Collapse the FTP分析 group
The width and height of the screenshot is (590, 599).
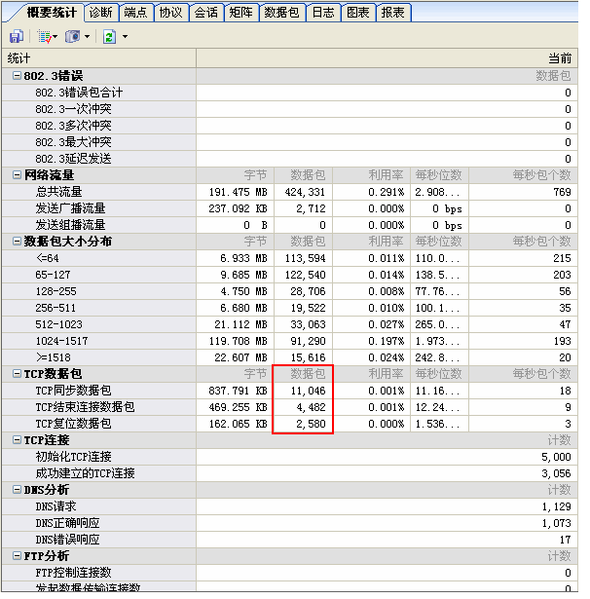click(17, 555)
